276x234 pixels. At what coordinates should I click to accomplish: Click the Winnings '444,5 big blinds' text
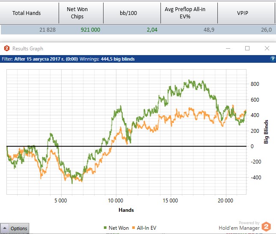point(118,59)
